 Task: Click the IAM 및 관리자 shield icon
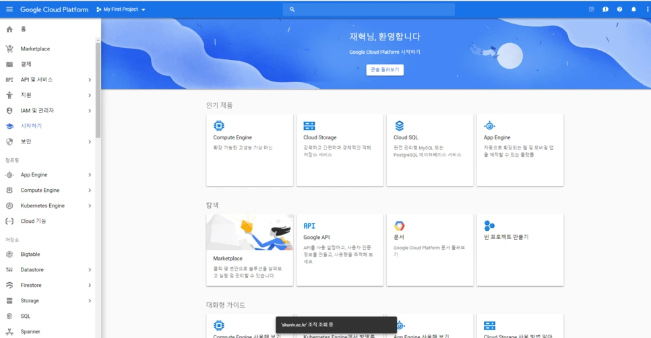point(9,110)
